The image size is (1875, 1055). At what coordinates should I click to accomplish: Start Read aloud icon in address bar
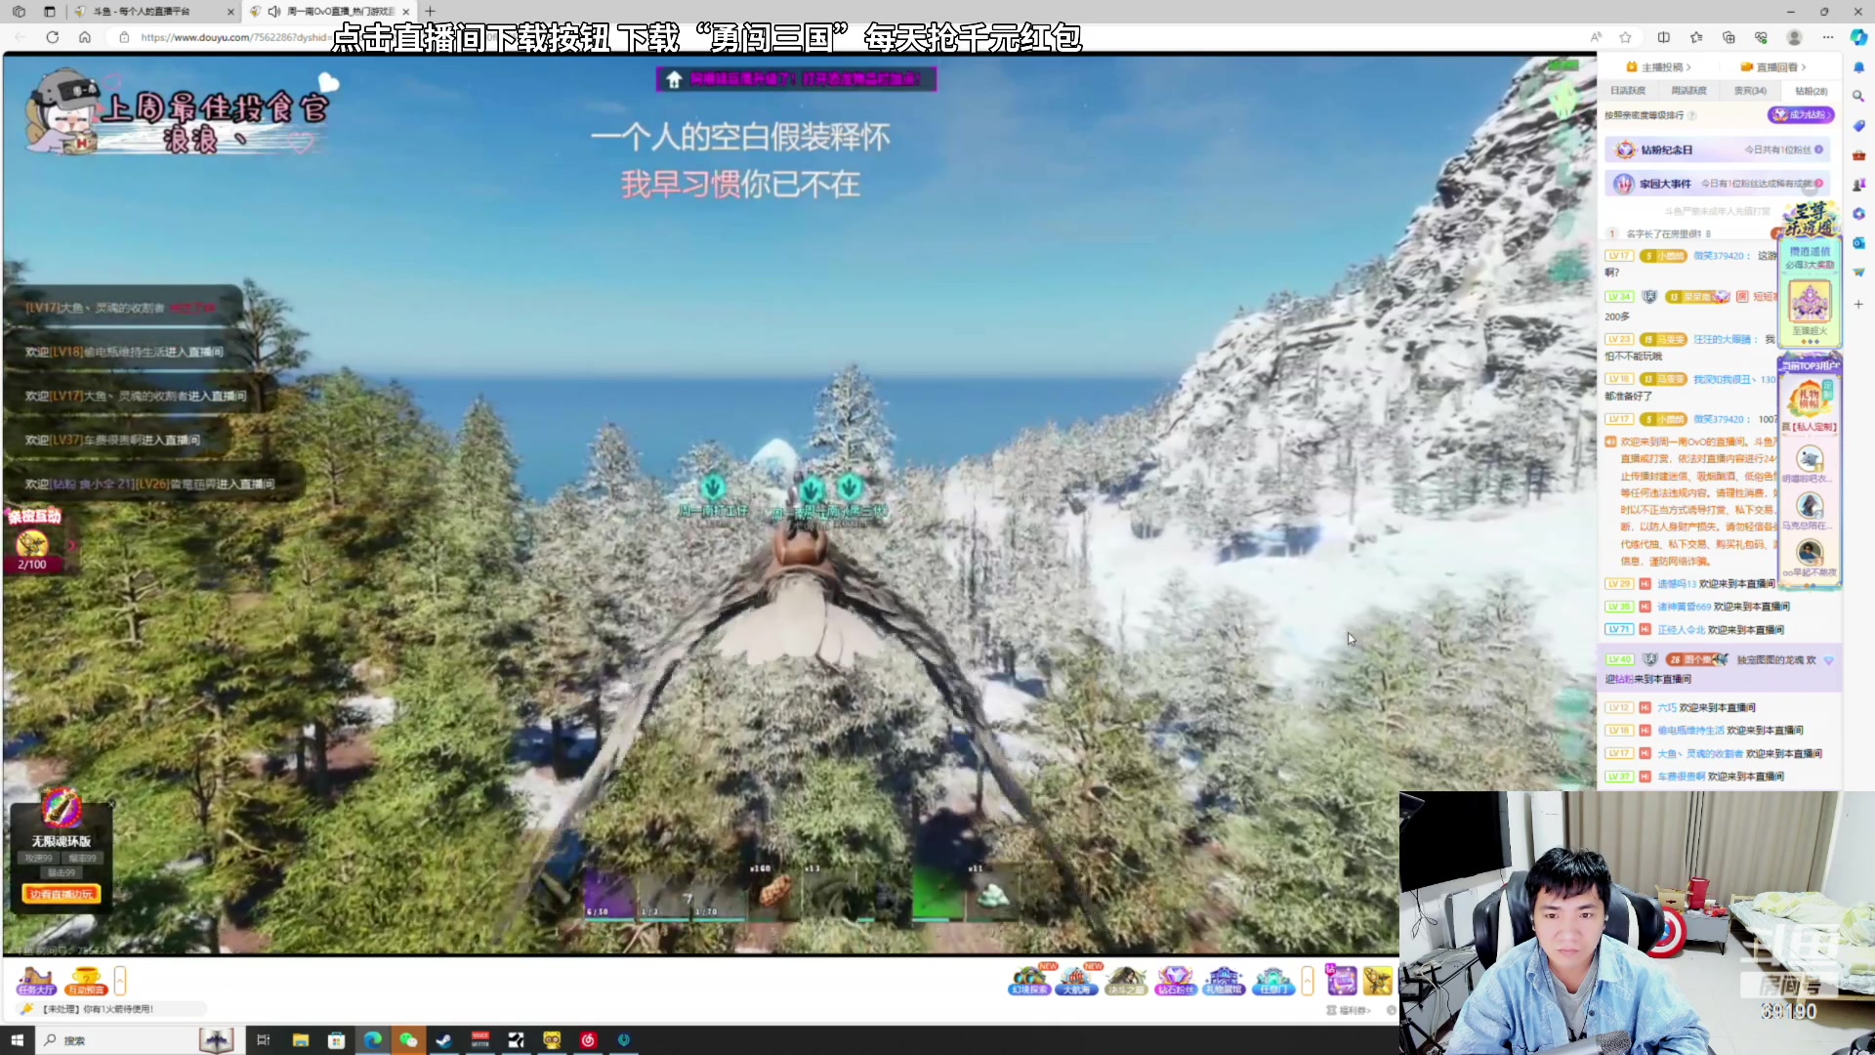point(1596,37)
